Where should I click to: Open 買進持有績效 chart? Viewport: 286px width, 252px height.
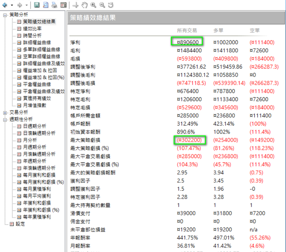37,98
